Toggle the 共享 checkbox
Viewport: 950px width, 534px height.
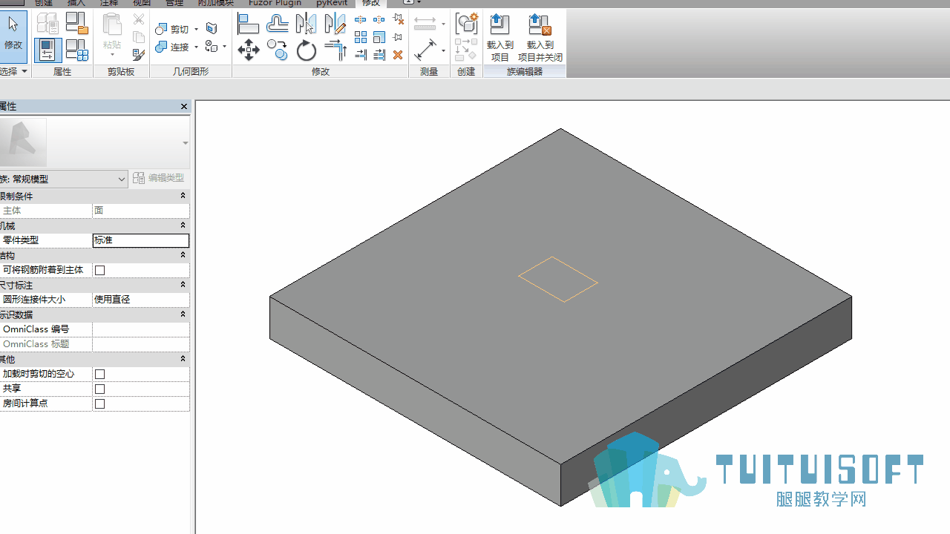coord(100,389)
